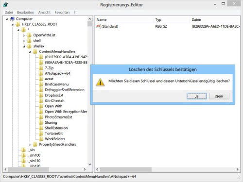
Task: Click the tree pane scroll down arrow
Action: pos(90,165)
